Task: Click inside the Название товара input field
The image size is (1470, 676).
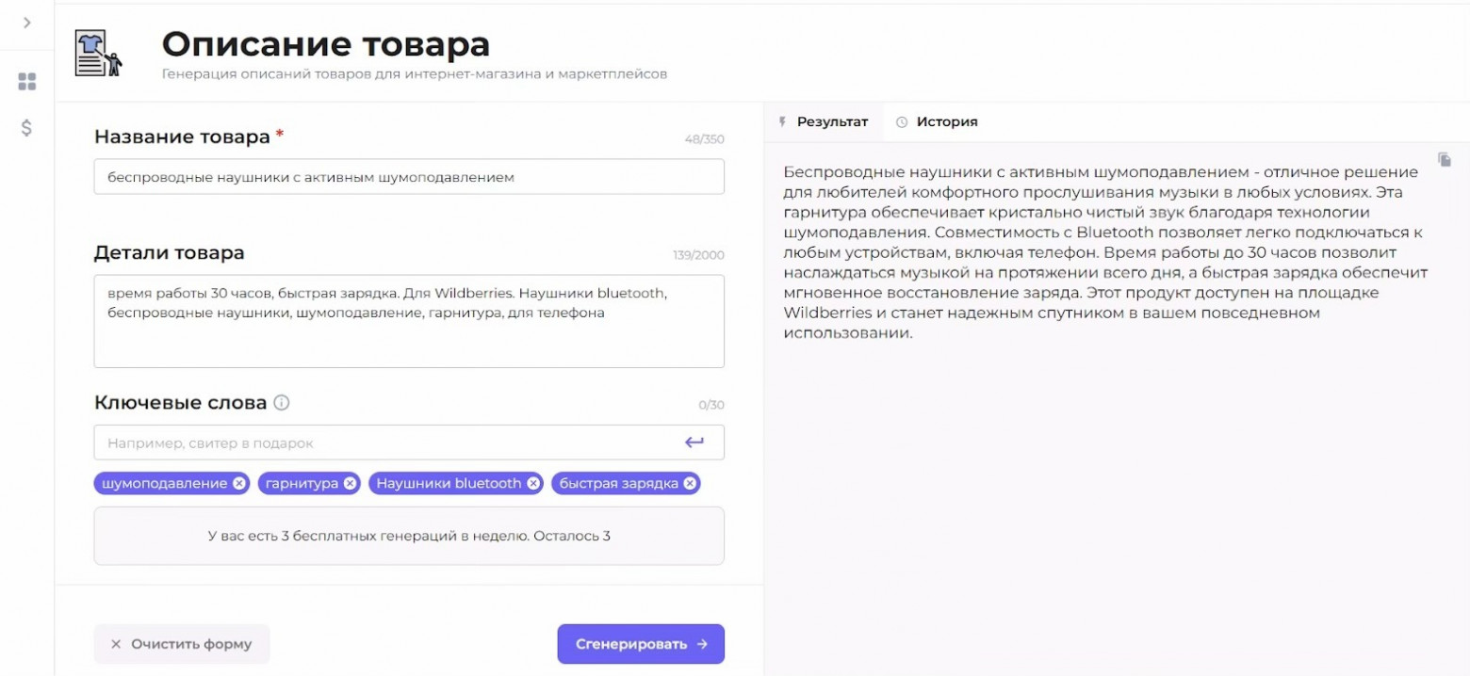Action: (x=409, y=177)
